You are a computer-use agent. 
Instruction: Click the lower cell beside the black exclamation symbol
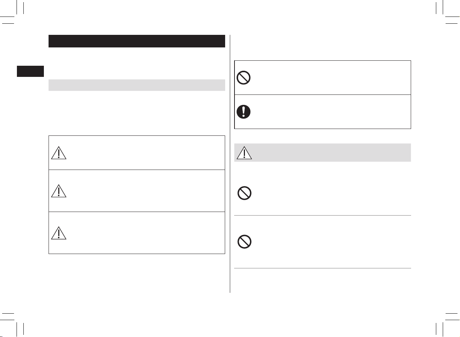(x=331, y=112)
